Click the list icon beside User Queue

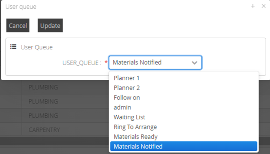click(x=13, y=47)
